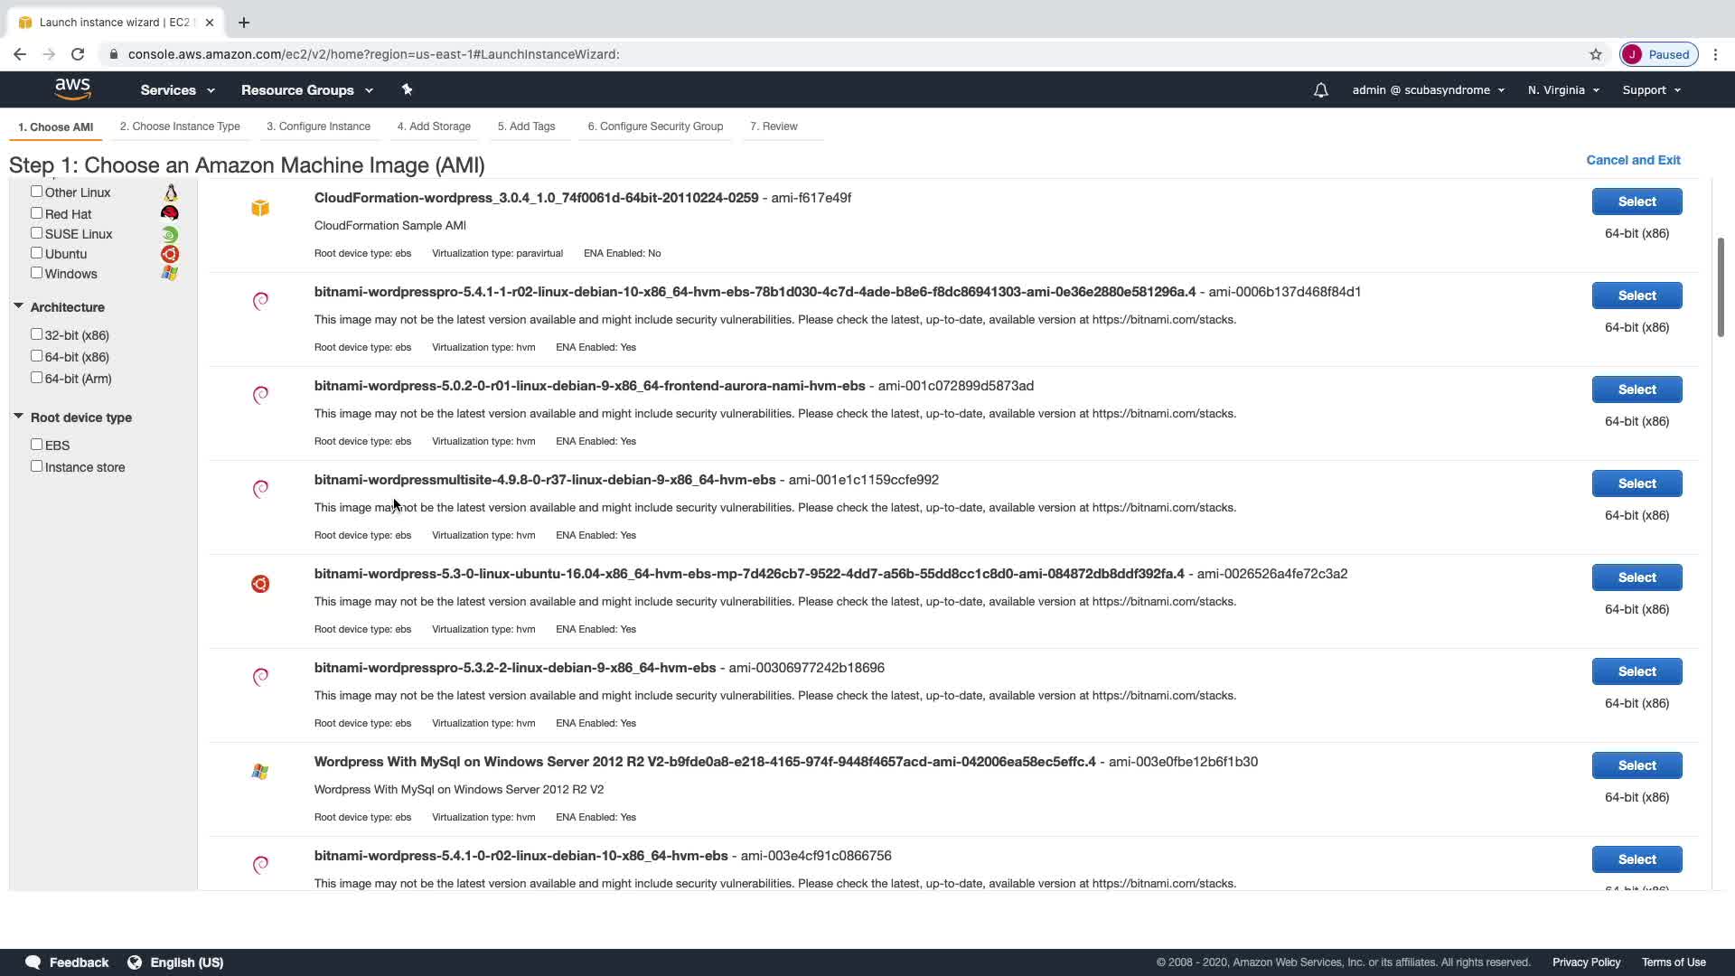1735x976 pixels.
Task: Click the browser address bar URL
Action: (373, 54)
